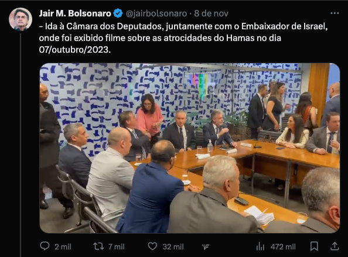Click the tweet text about Câmara dos Deputados
Image resolution: width=348 pixels, height=257 pixels.
(183, 38)
